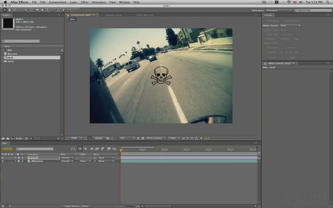
Task: Open the Bike.mov layer Parent dropdown
Action: 106,161
